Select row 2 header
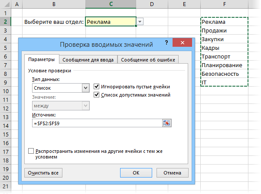261x194 pixels. [x=6, y=22]
